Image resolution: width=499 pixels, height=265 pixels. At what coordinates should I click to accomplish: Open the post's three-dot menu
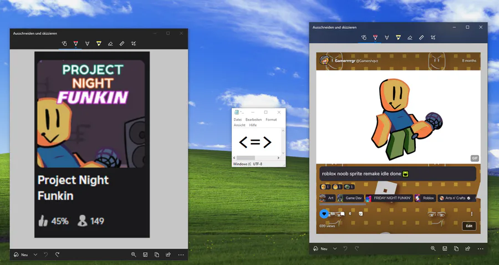coord(472,214)
